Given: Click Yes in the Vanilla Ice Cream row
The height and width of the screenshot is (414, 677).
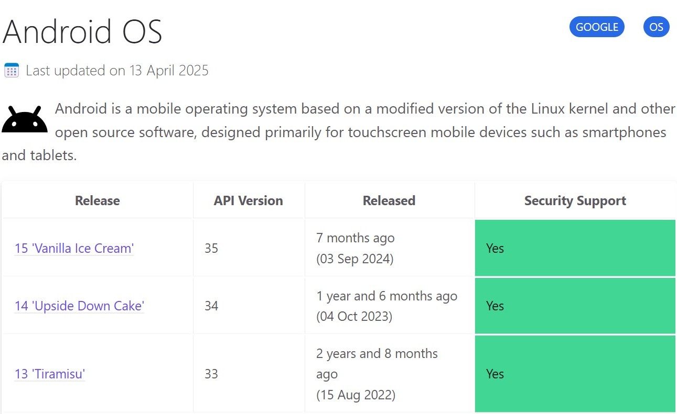Looking at the screenshot, I should click(495, 248).
